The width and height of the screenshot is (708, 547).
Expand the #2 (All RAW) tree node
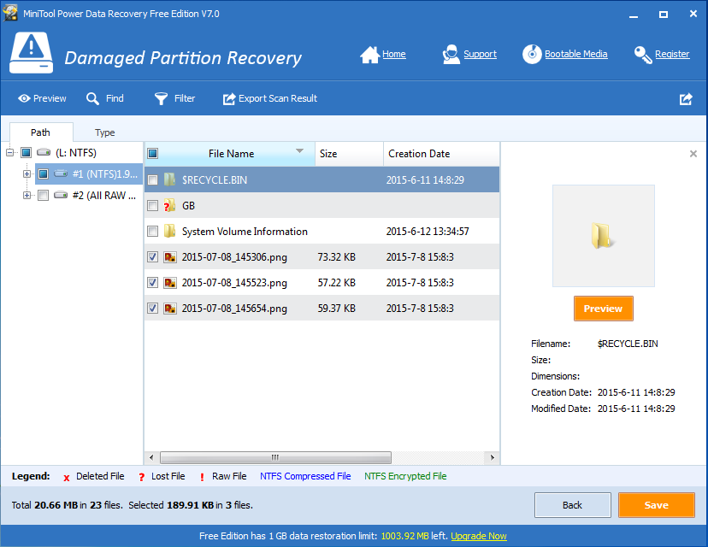[27, 195]
